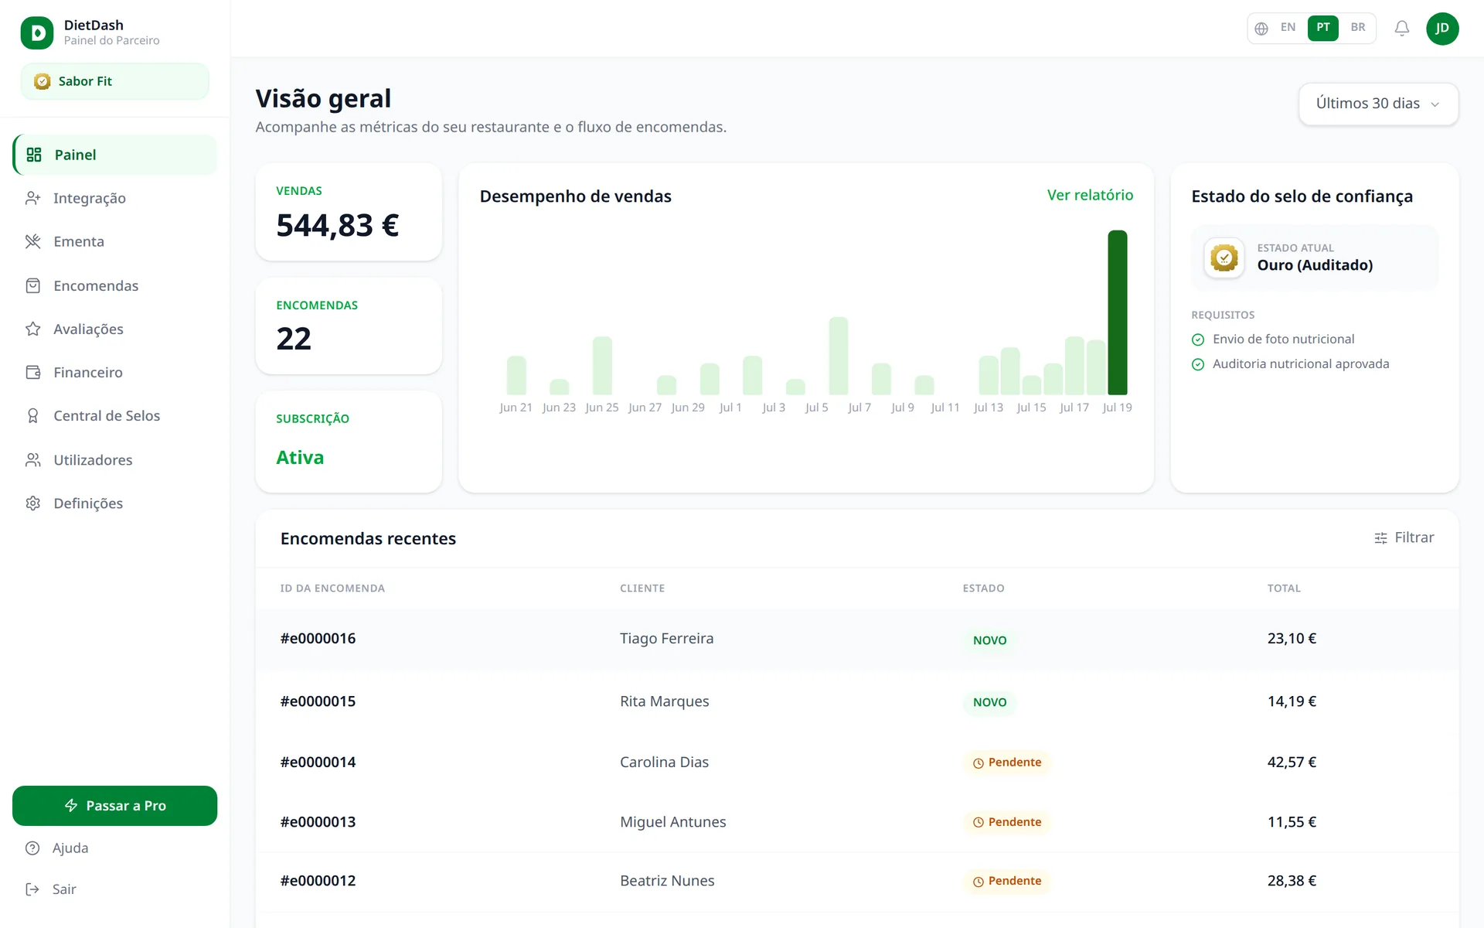Click the Passar a Pro button
The image size is (1484, 928).
click(114, 806)
